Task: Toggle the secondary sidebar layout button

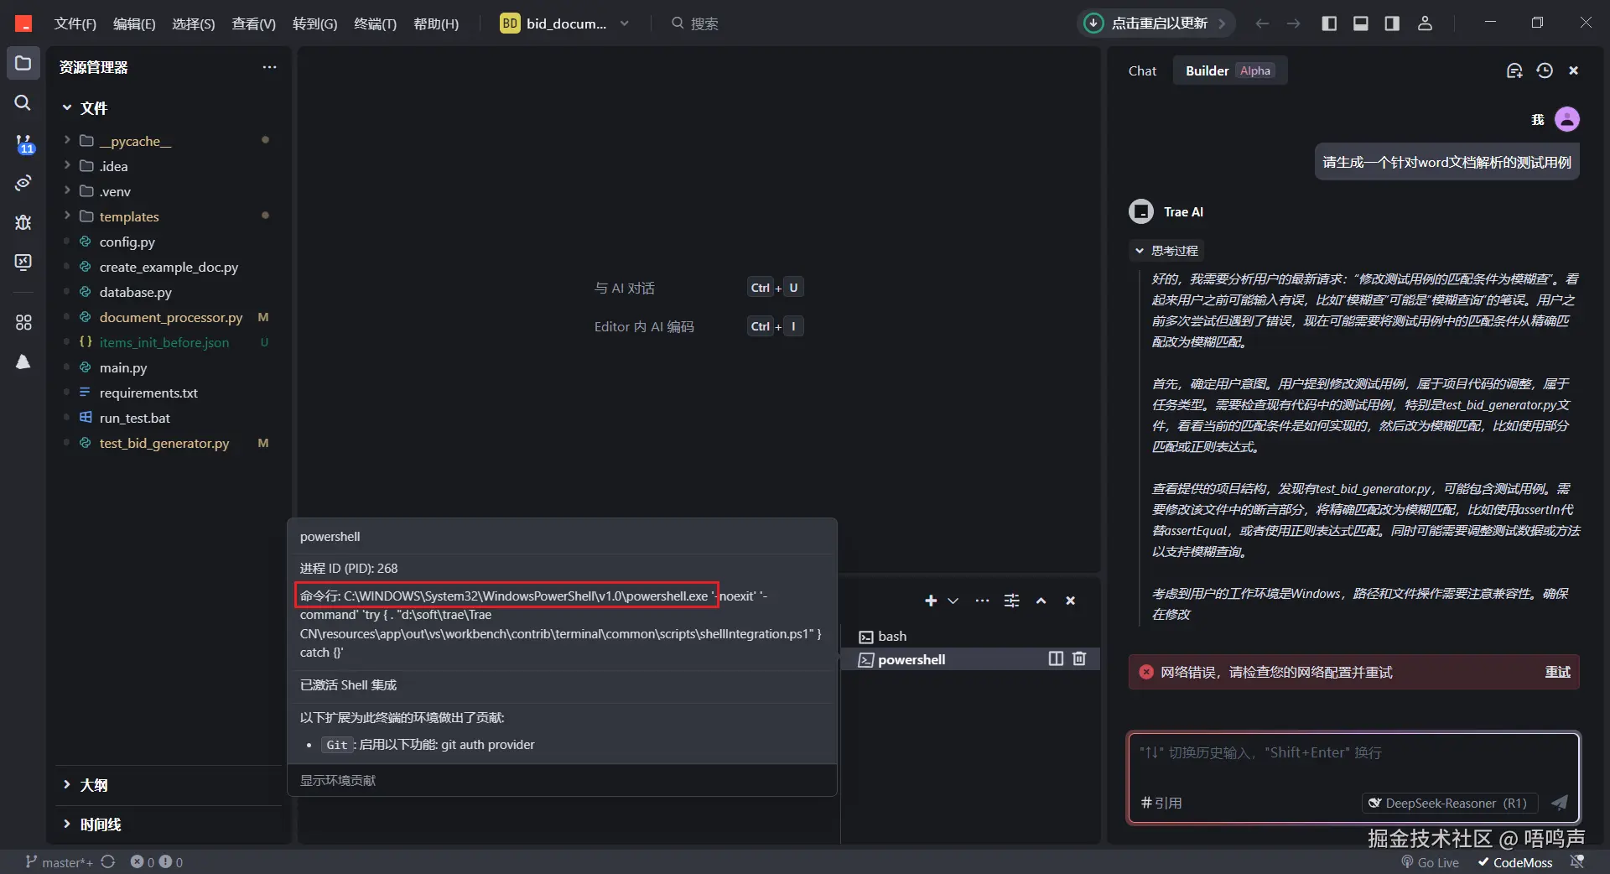Action: coord(1392,23)
